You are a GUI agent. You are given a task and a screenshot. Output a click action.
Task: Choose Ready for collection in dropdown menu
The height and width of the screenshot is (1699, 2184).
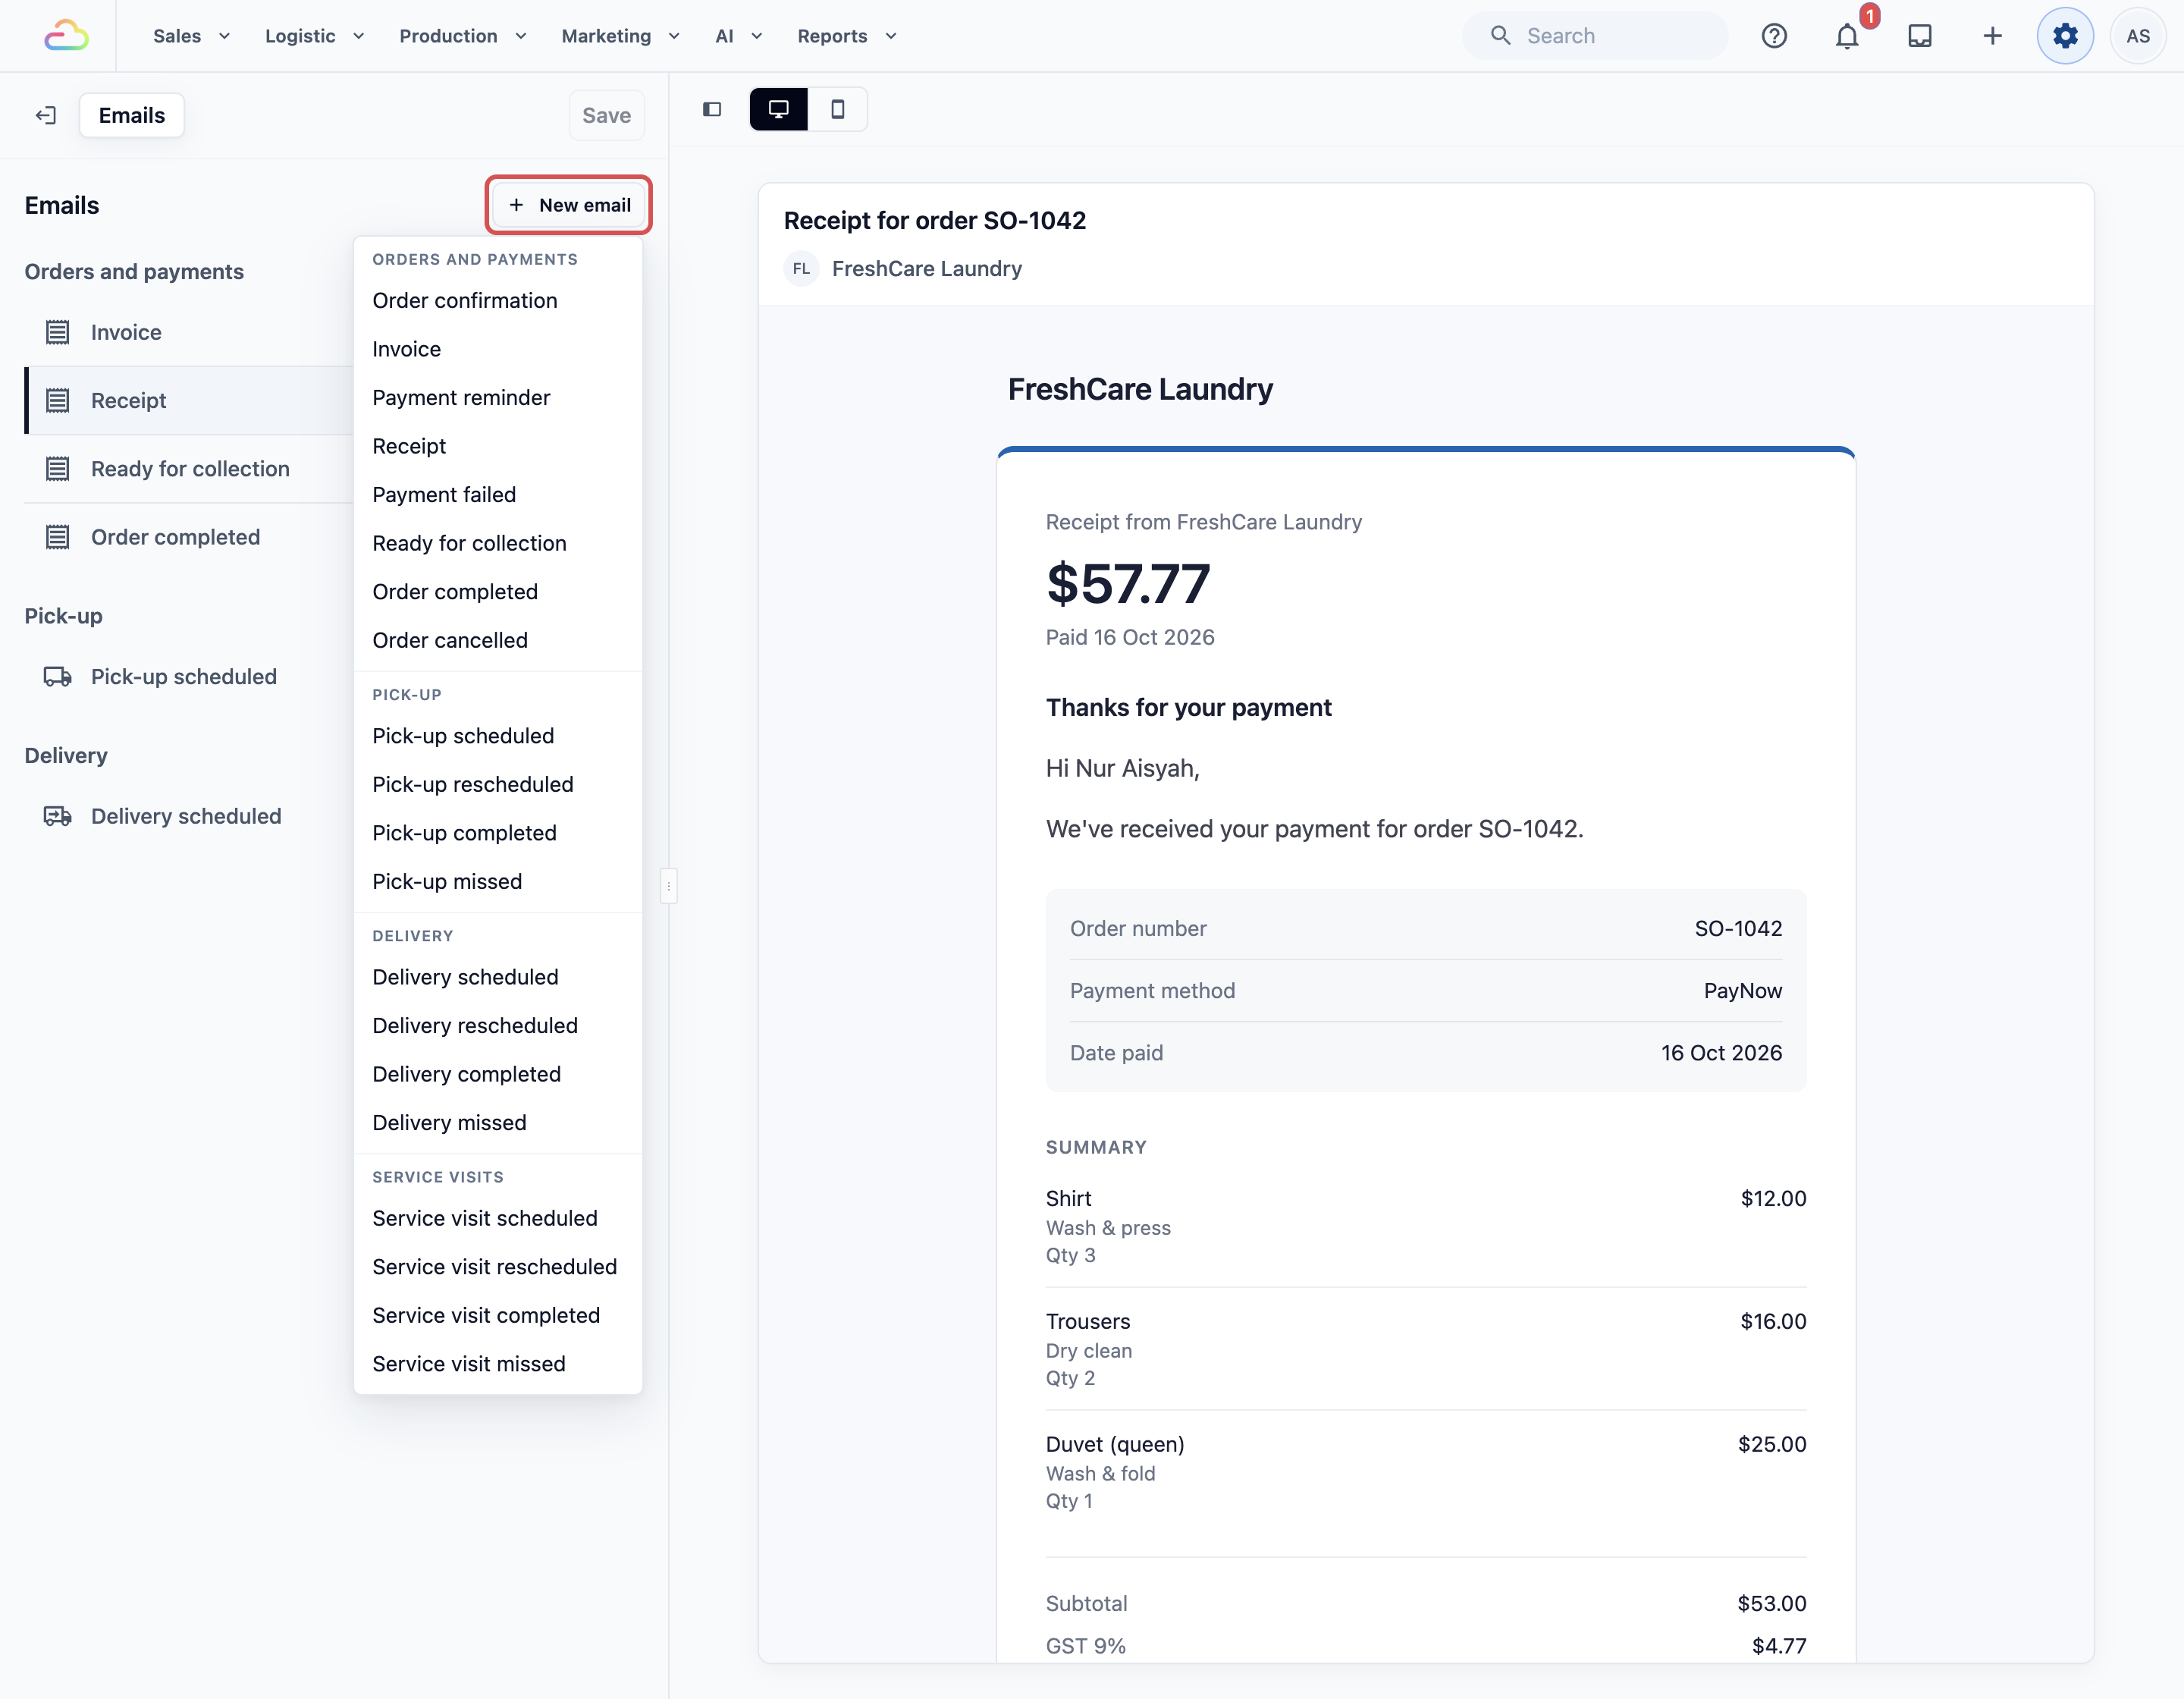[x=498, y=543]
